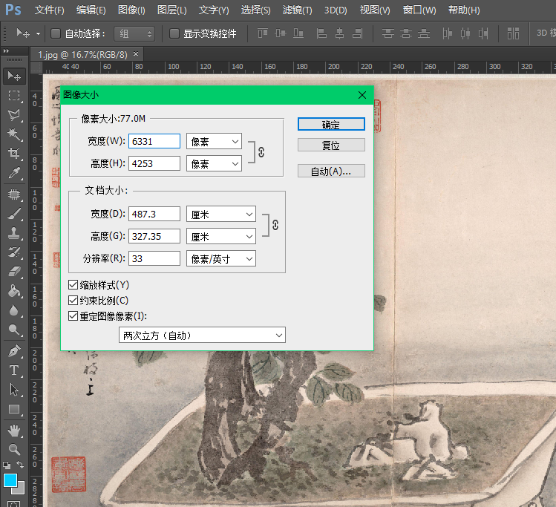Click the auto-align layers icon
Viewport: 556px width, 507px height.
point(513,33)
